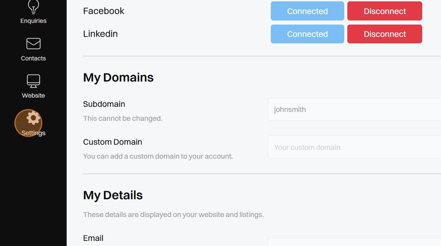Click the My Domains heading
The width and height of the screenshot is (441, 246).
(118, 77)
